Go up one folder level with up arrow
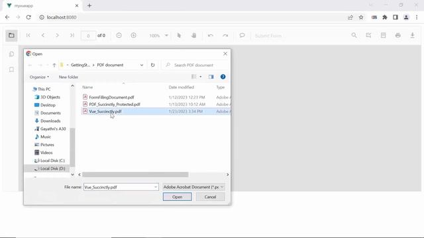The height and width of the screenshot is (238, 424). (54, 65)
